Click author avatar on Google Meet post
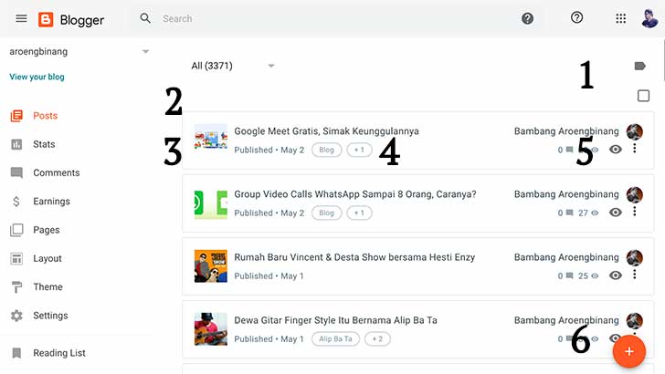Viewport: 665px width, 374px height. click(635, 131)
